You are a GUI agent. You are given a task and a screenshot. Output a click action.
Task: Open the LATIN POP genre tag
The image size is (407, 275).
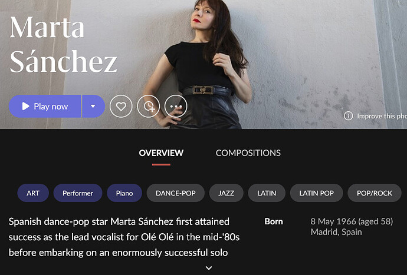pos(316,193)
